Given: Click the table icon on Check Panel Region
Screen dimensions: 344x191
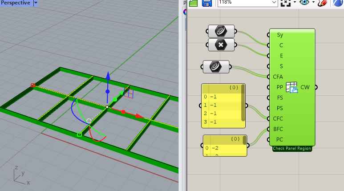Looking at the screenshot, I should click(x=292, y=87).
